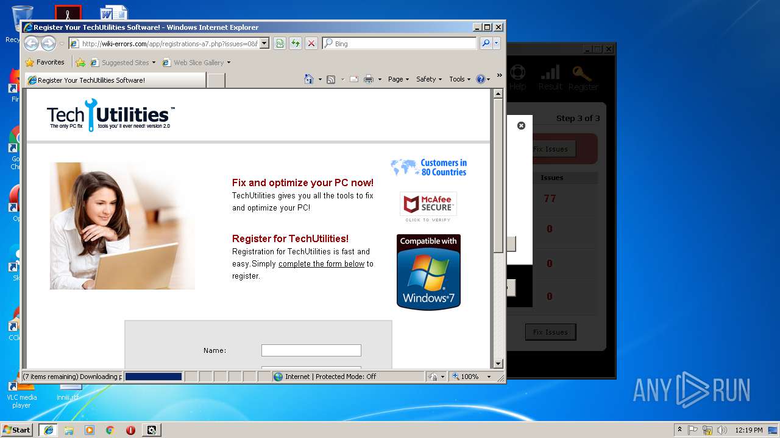
Task: Go back with the Back arrow button
Action: click(x=31, y=43)
